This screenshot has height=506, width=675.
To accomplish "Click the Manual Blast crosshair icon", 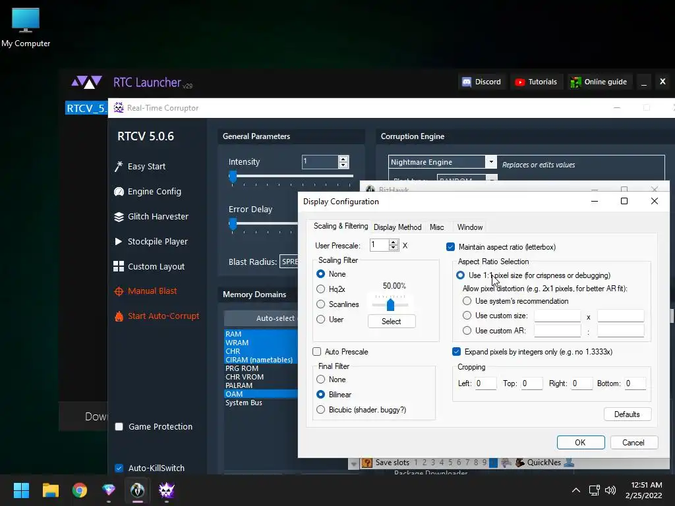I will coord(119,291).
